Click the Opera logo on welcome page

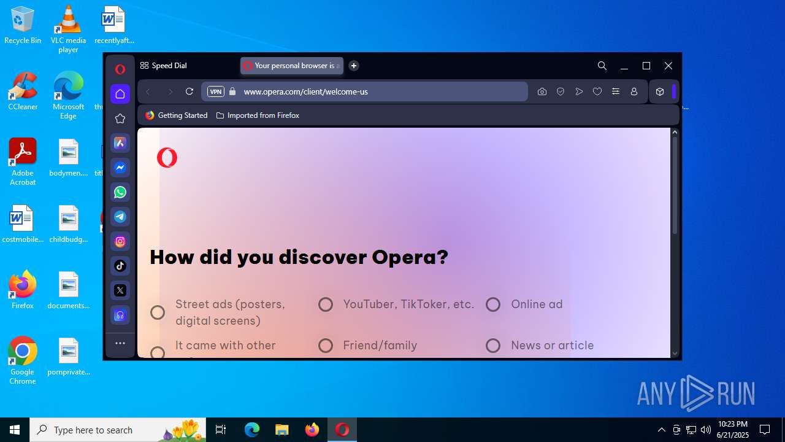167,158
